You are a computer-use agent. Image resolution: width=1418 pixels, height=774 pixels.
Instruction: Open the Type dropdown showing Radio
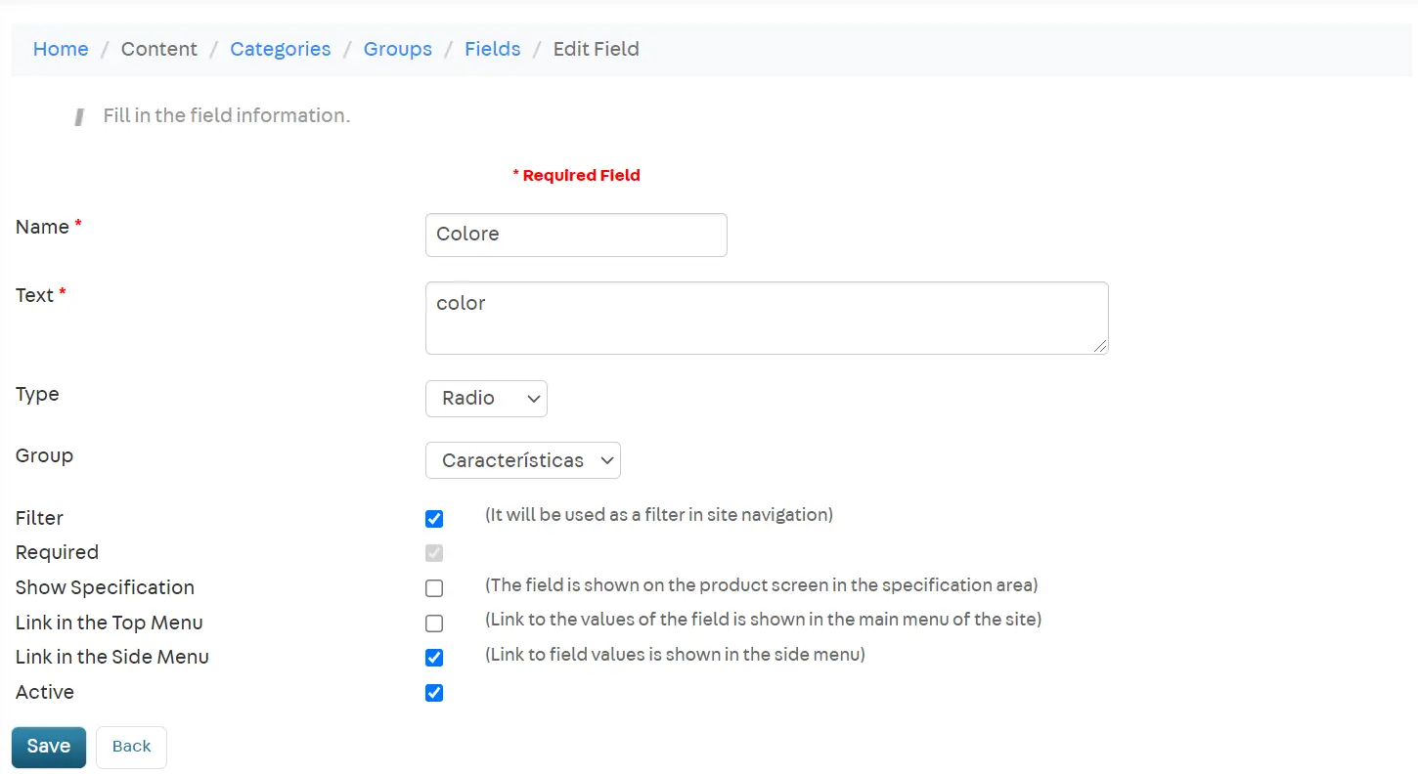486,399
